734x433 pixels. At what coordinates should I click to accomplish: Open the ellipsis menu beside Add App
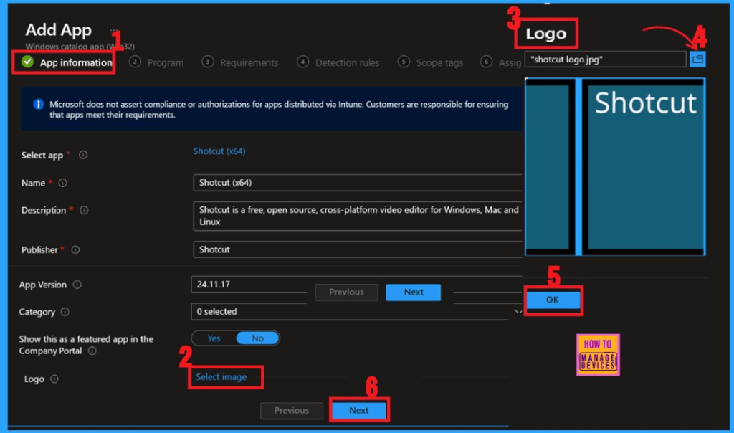(114, 30)
